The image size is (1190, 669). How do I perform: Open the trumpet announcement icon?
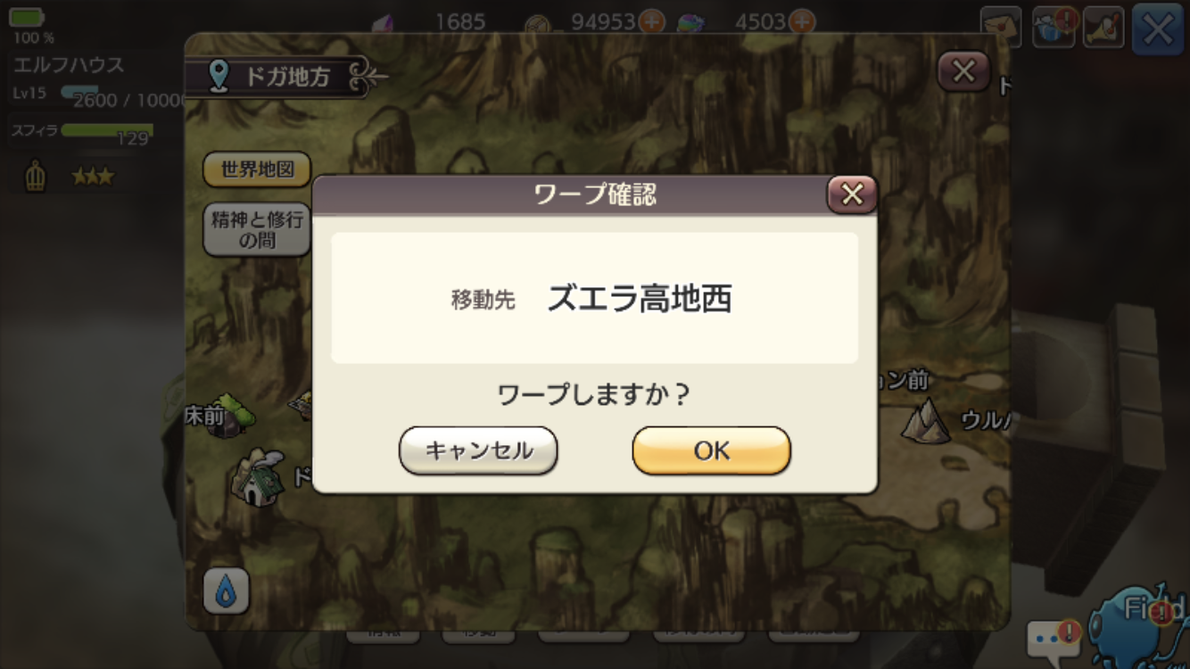(1103, 28)
